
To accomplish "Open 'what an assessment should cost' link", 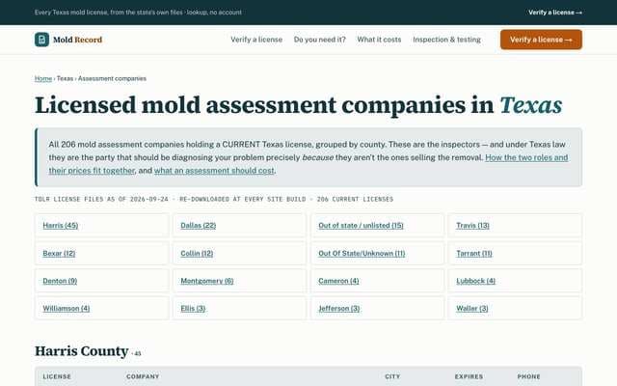I will 214,171.
